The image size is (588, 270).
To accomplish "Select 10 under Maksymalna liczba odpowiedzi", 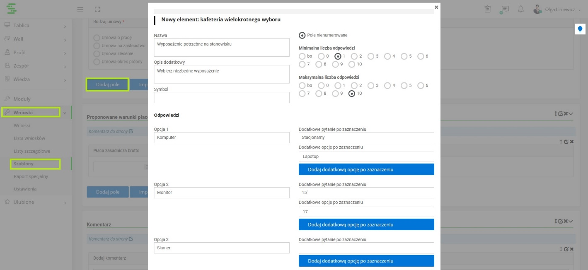I will (352, 94).
